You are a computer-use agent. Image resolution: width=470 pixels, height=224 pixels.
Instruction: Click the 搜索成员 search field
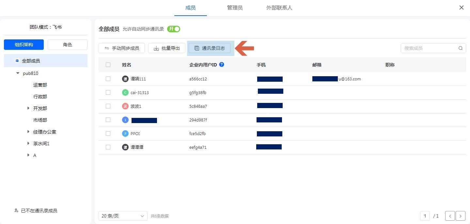pos(429,48)
